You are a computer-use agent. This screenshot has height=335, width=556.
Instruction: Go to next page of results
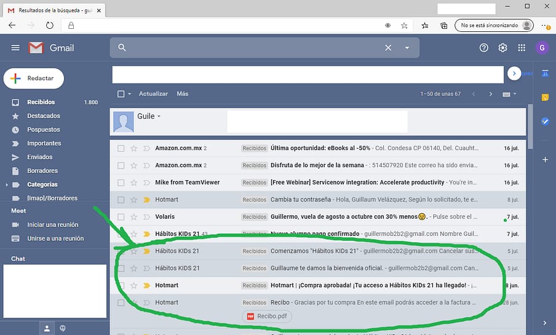click(x=490, y=94)
